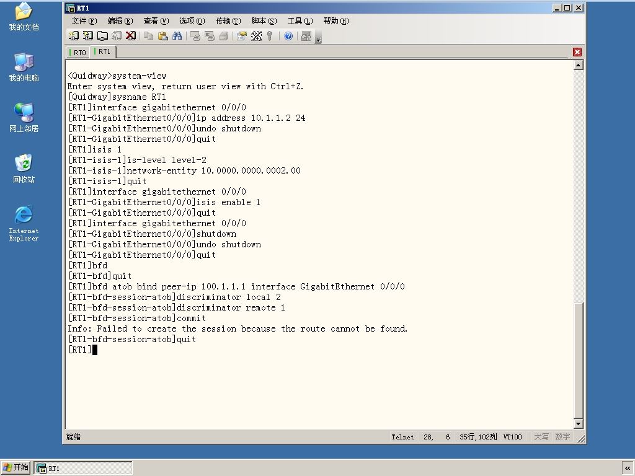Open the 脚本(S) menu

(x=264, y=21)
